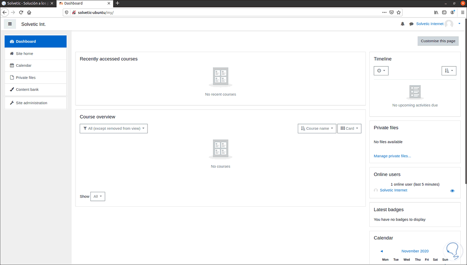The height and width of the screenshot is (265, 467).
Task: Open the notifications bell icon
Action: pos(402,24)
